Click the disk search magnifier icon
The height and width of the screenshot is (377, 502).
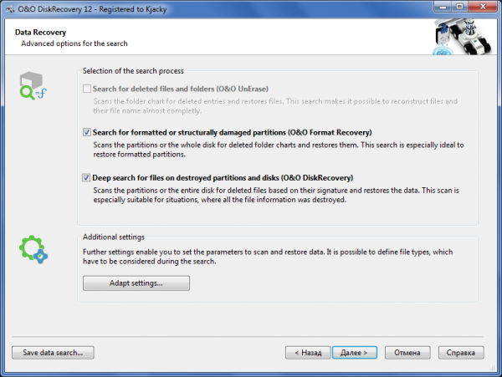coord(33,85)
